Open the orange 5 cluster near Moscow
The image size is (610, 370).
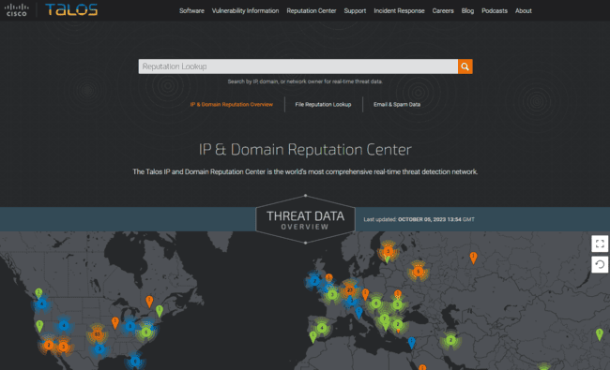[x=418, y=272]
